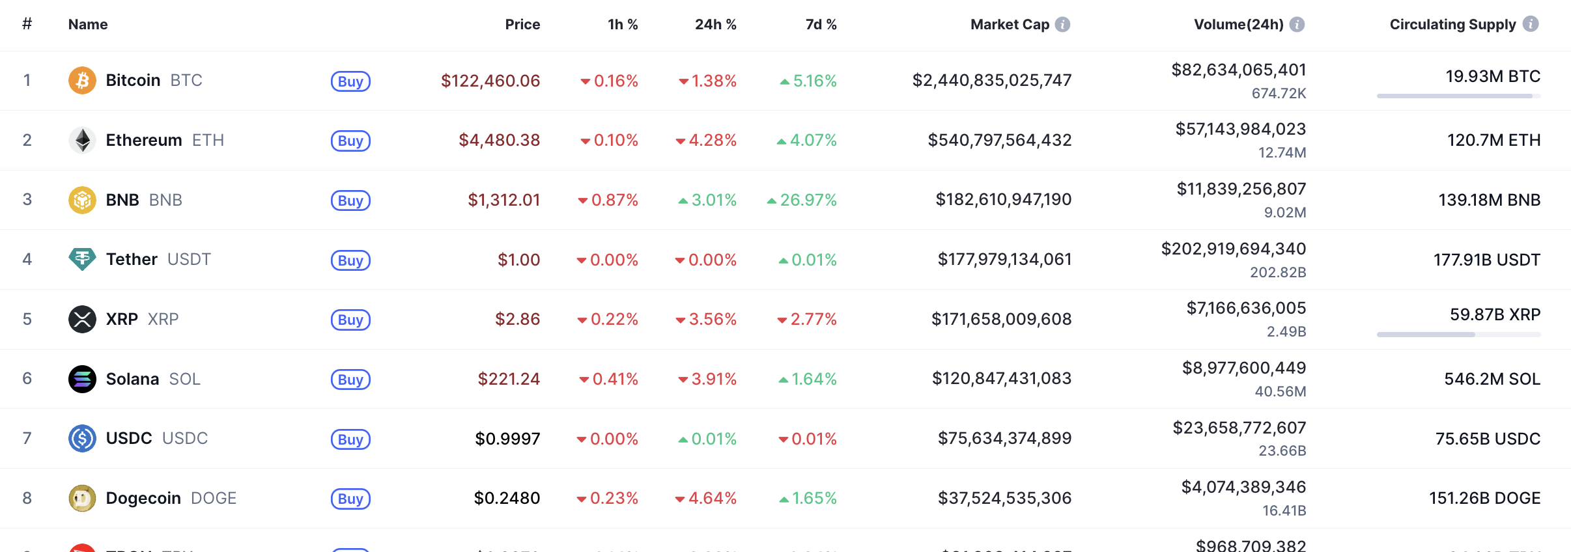Sort by the 24h % column header
This screenshot has width=1571, height=552.
pos(715,24)
